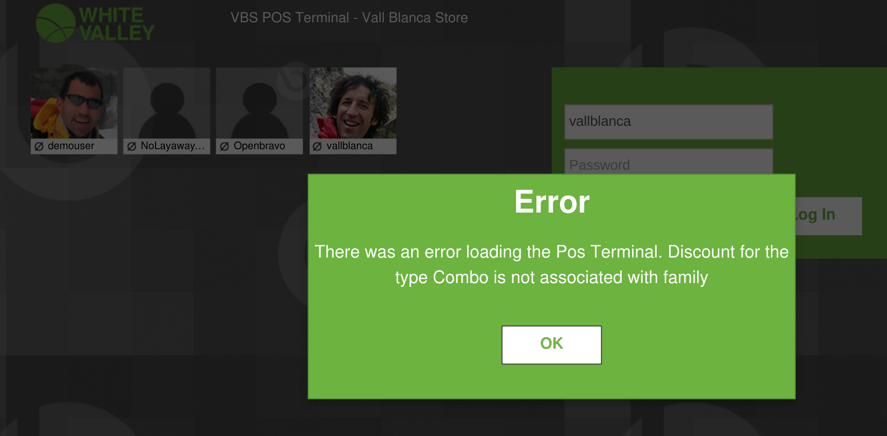Select the demouser profile photo
Viewport: 887px width, 436px height.
point(74,103)
